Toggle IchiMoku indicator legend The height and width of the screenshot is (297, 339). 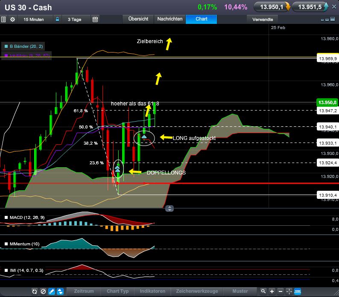pos(26,55)
